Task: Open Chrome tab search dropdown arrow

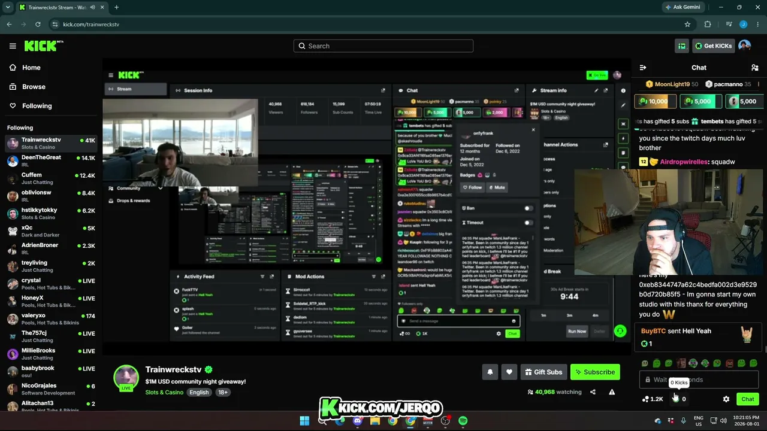Action: (8, 7)
